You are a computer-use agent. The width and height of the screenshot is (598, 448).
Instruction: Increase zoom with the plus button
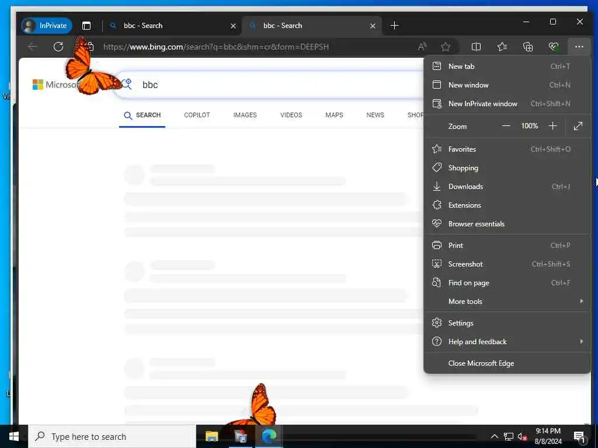(552, 126)
